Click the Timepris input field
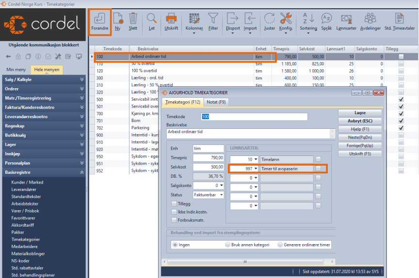Viewport: 419px width, 278px height. point(209,158)
